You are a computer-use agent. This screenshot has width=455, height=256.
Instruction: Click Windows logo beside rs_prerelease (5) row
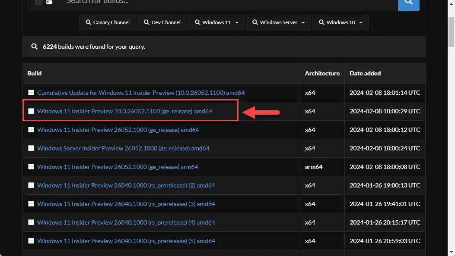31,240
